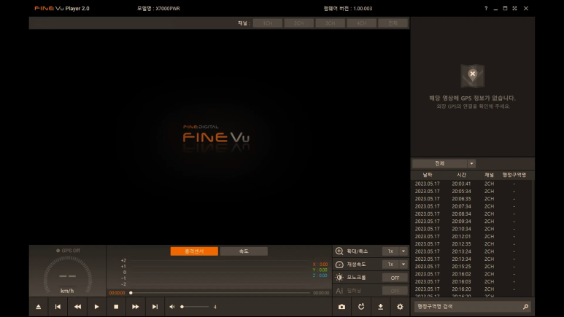Click the 날짜 column header
The width and height of the screenshot is (564, 317).
[428, 175]
